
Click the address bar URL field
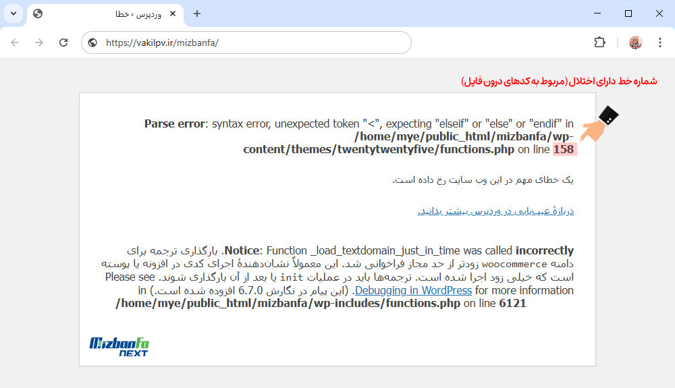[x=246, y=43]
